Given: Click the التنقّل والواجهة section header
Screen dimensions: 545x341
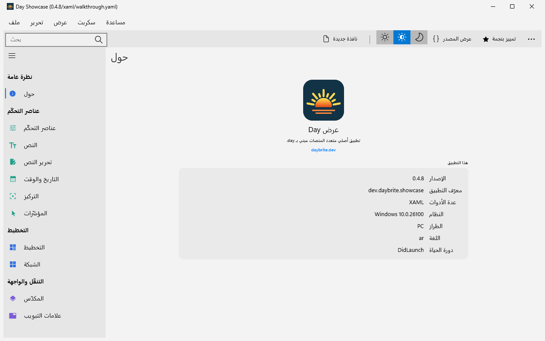Looking at the screenshot, I should click(26, 281).
